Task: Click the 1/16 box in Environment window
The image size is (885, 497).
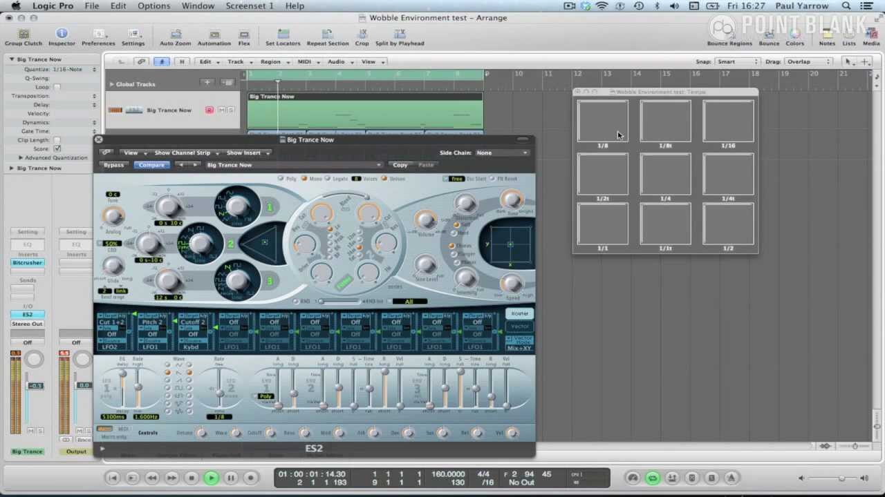Action: point(728,121)
